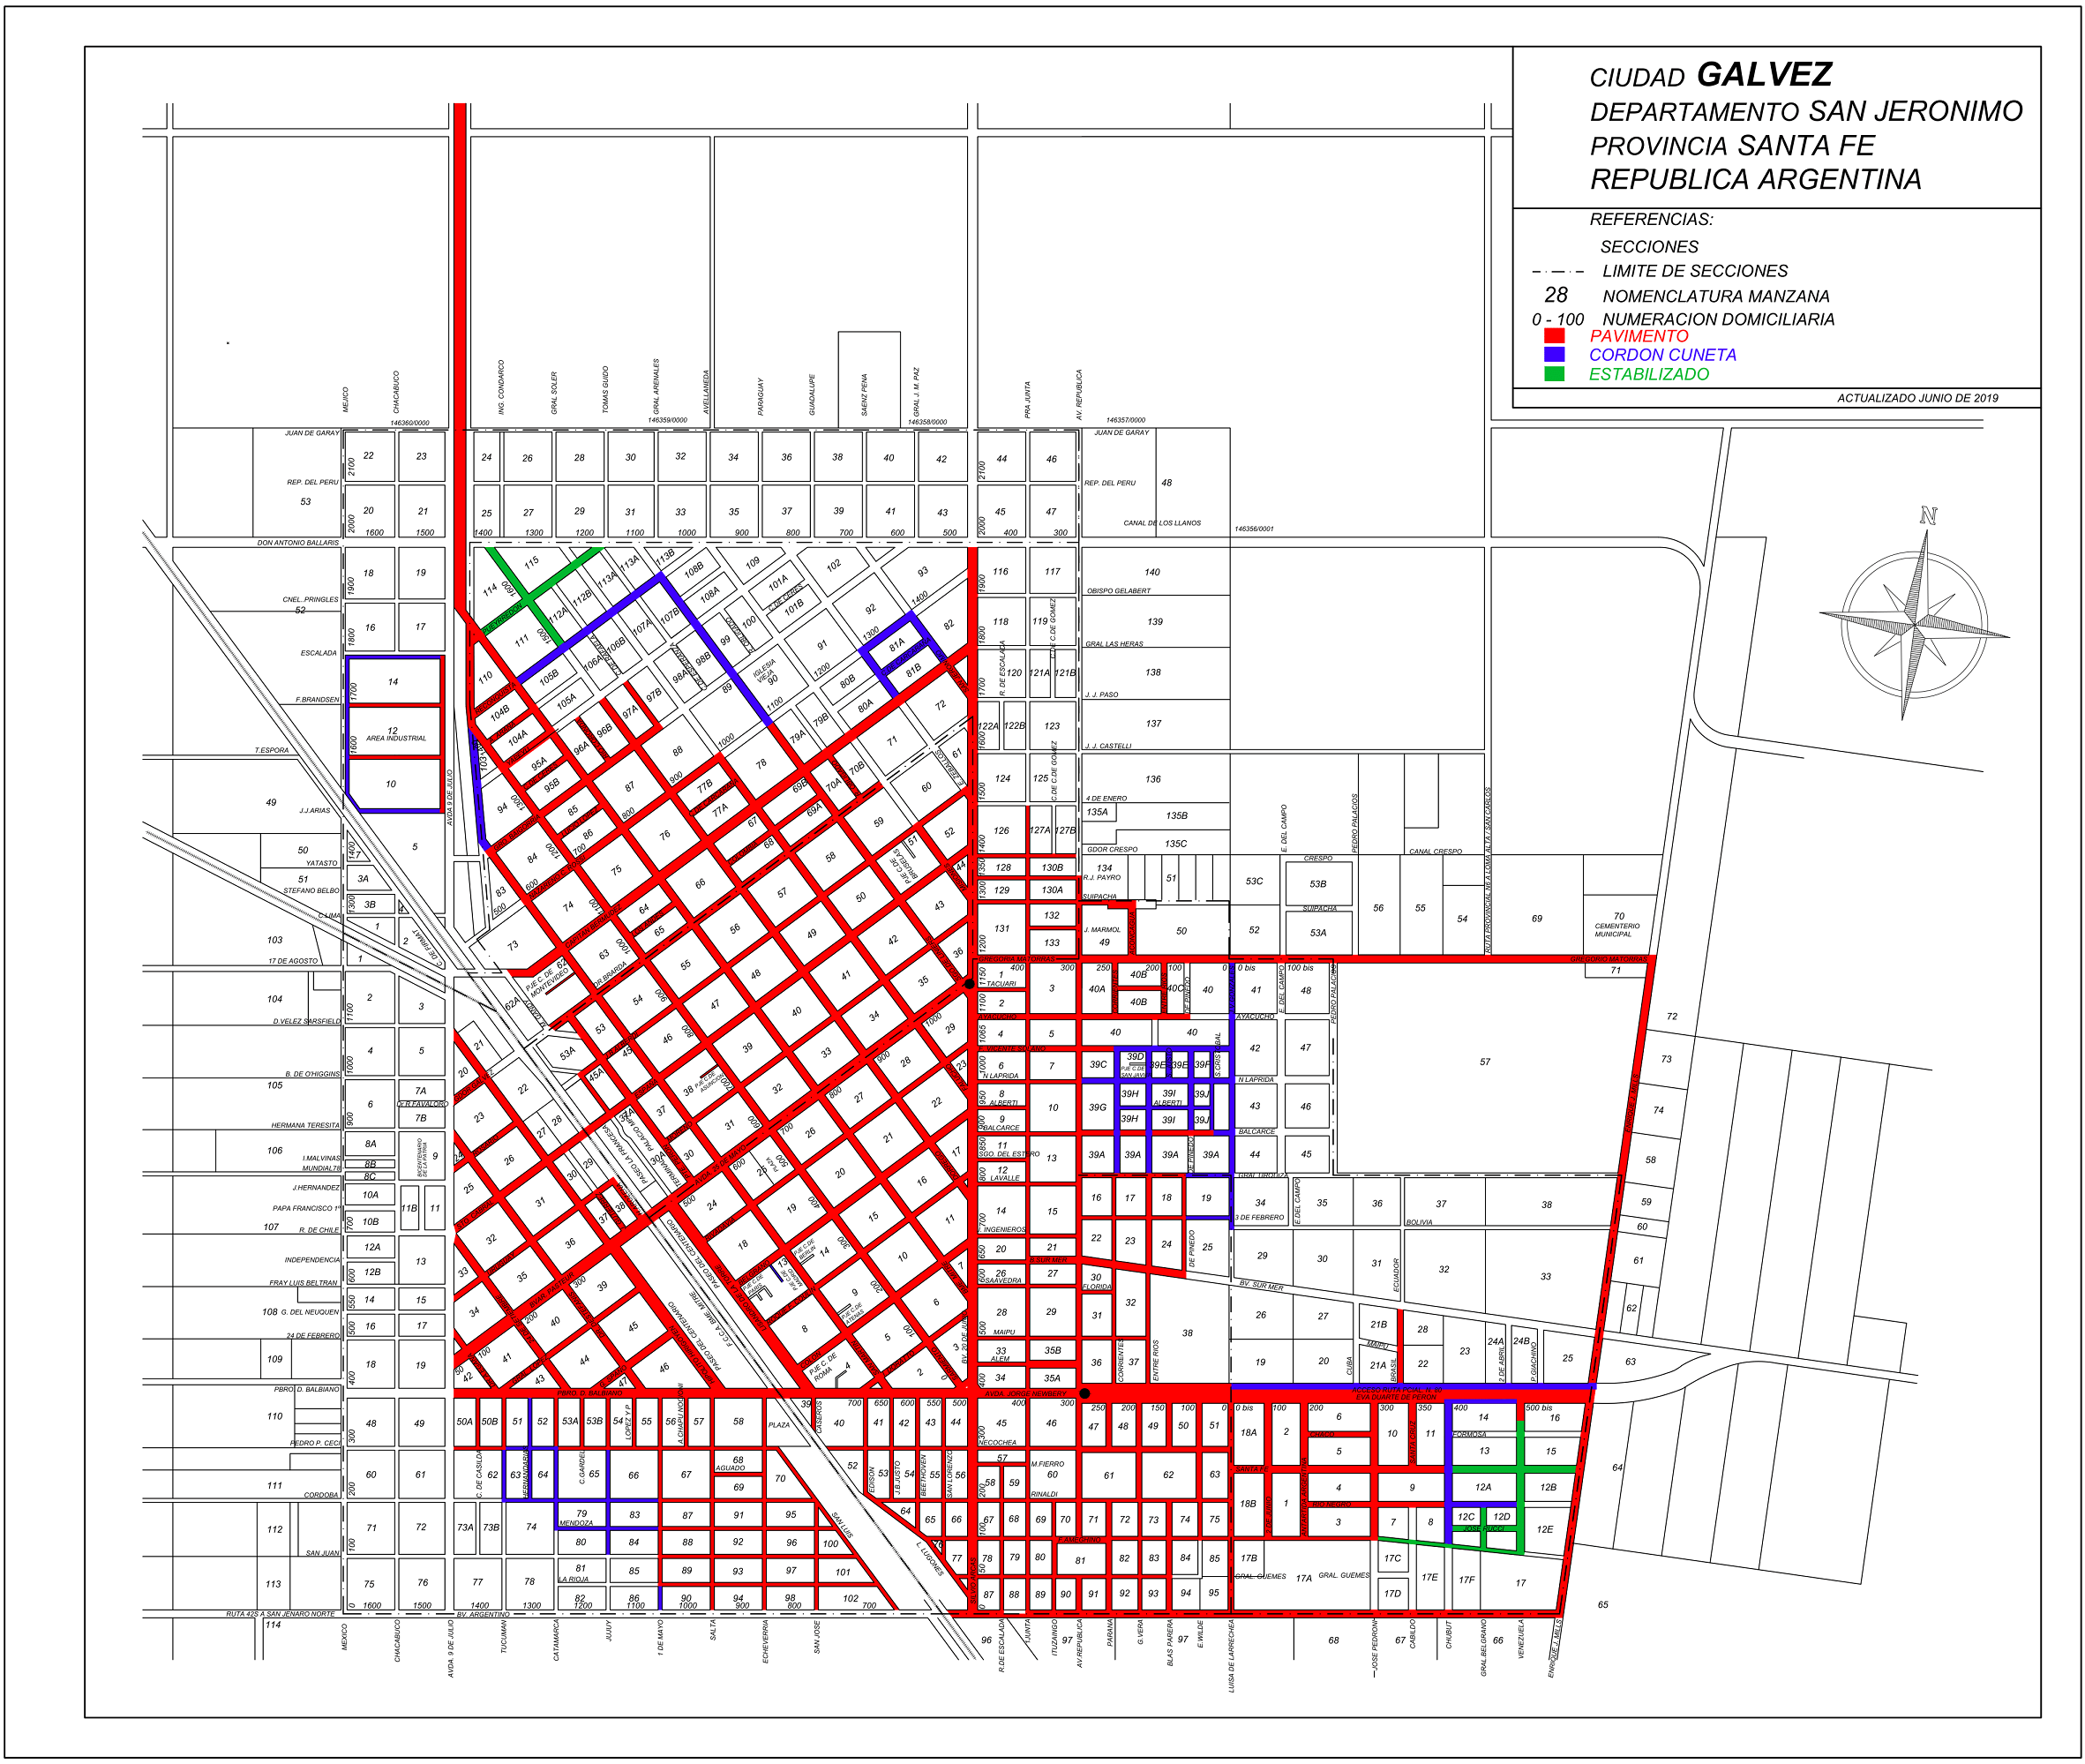This screenshot has width=2085, height=1764.
Task: Click the blue CORDON CUNETA legend swatch
Action: pyautogui.click(x=1553, y=354)
